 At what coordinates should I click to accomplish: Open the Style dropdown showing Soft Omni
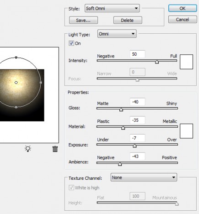[x=112, y=8]
